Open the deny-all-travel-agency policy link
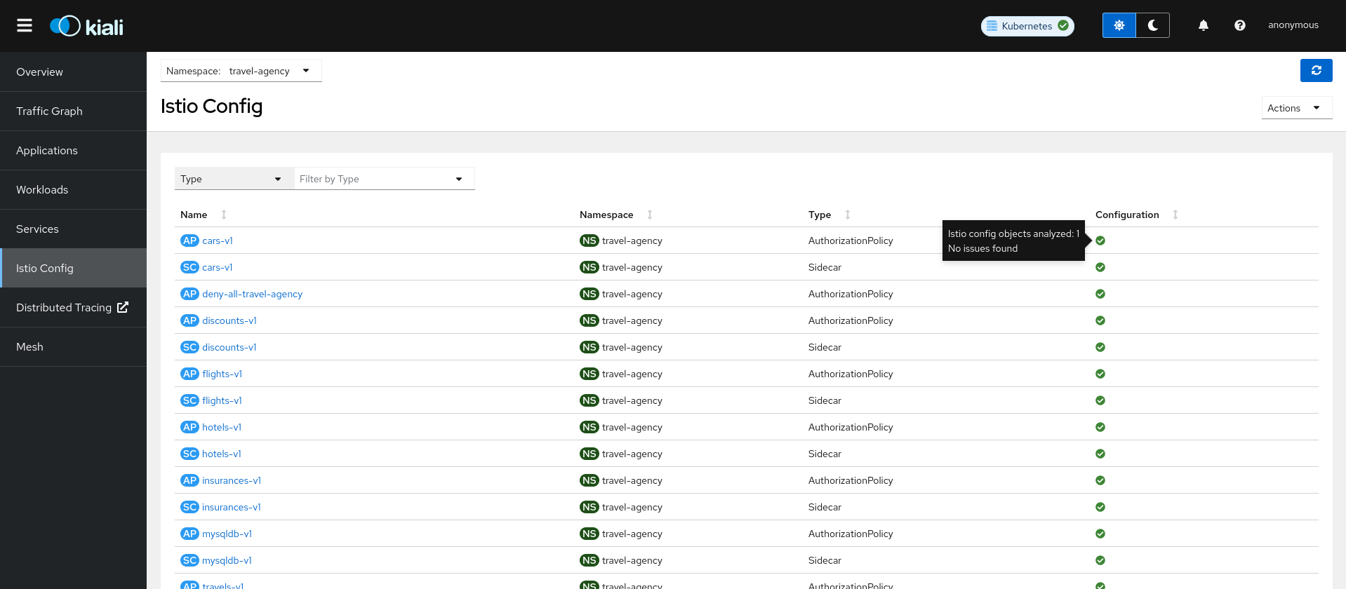Image resolution: width=1346 pixels, height=589 pixels. [252, 294]
